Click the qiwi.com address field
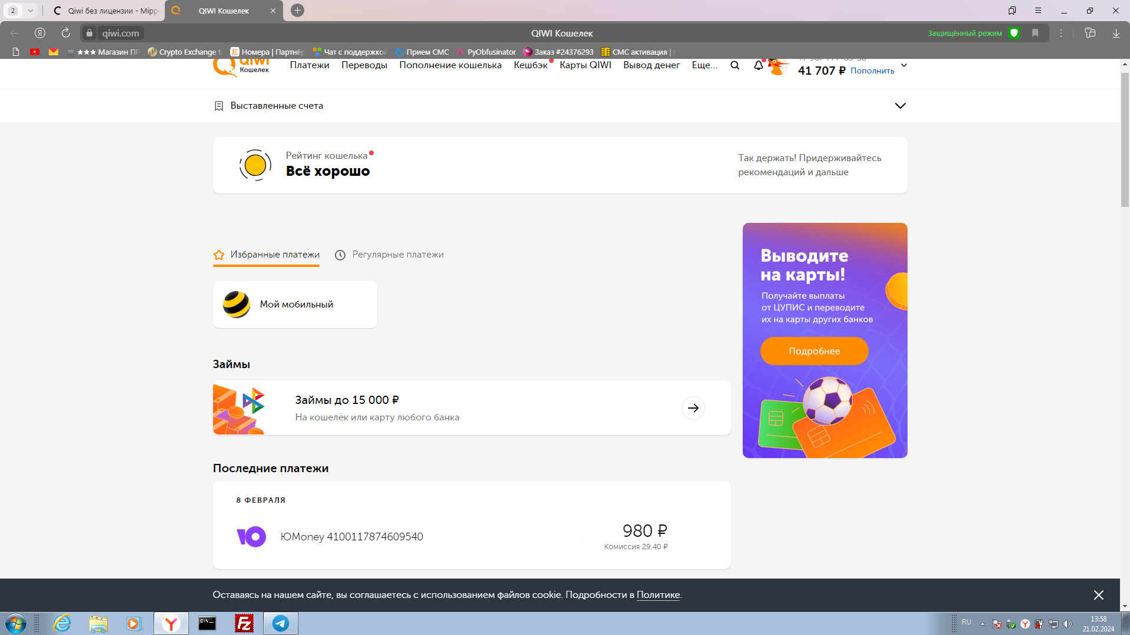This screenshot has width=1130, height=635. [x=121, y=33]
